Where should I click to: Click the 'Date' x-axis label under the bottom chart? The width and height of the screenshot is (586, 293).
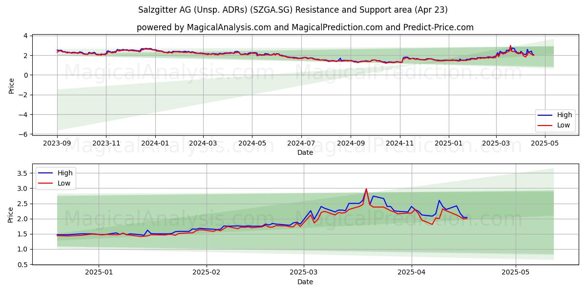click(305, 282)
